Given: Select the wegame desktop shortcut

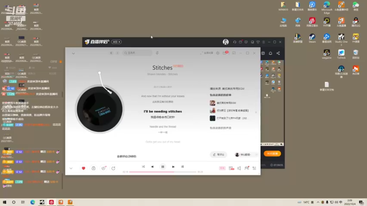Looking at the screenshot, I should tap(327, 54).
